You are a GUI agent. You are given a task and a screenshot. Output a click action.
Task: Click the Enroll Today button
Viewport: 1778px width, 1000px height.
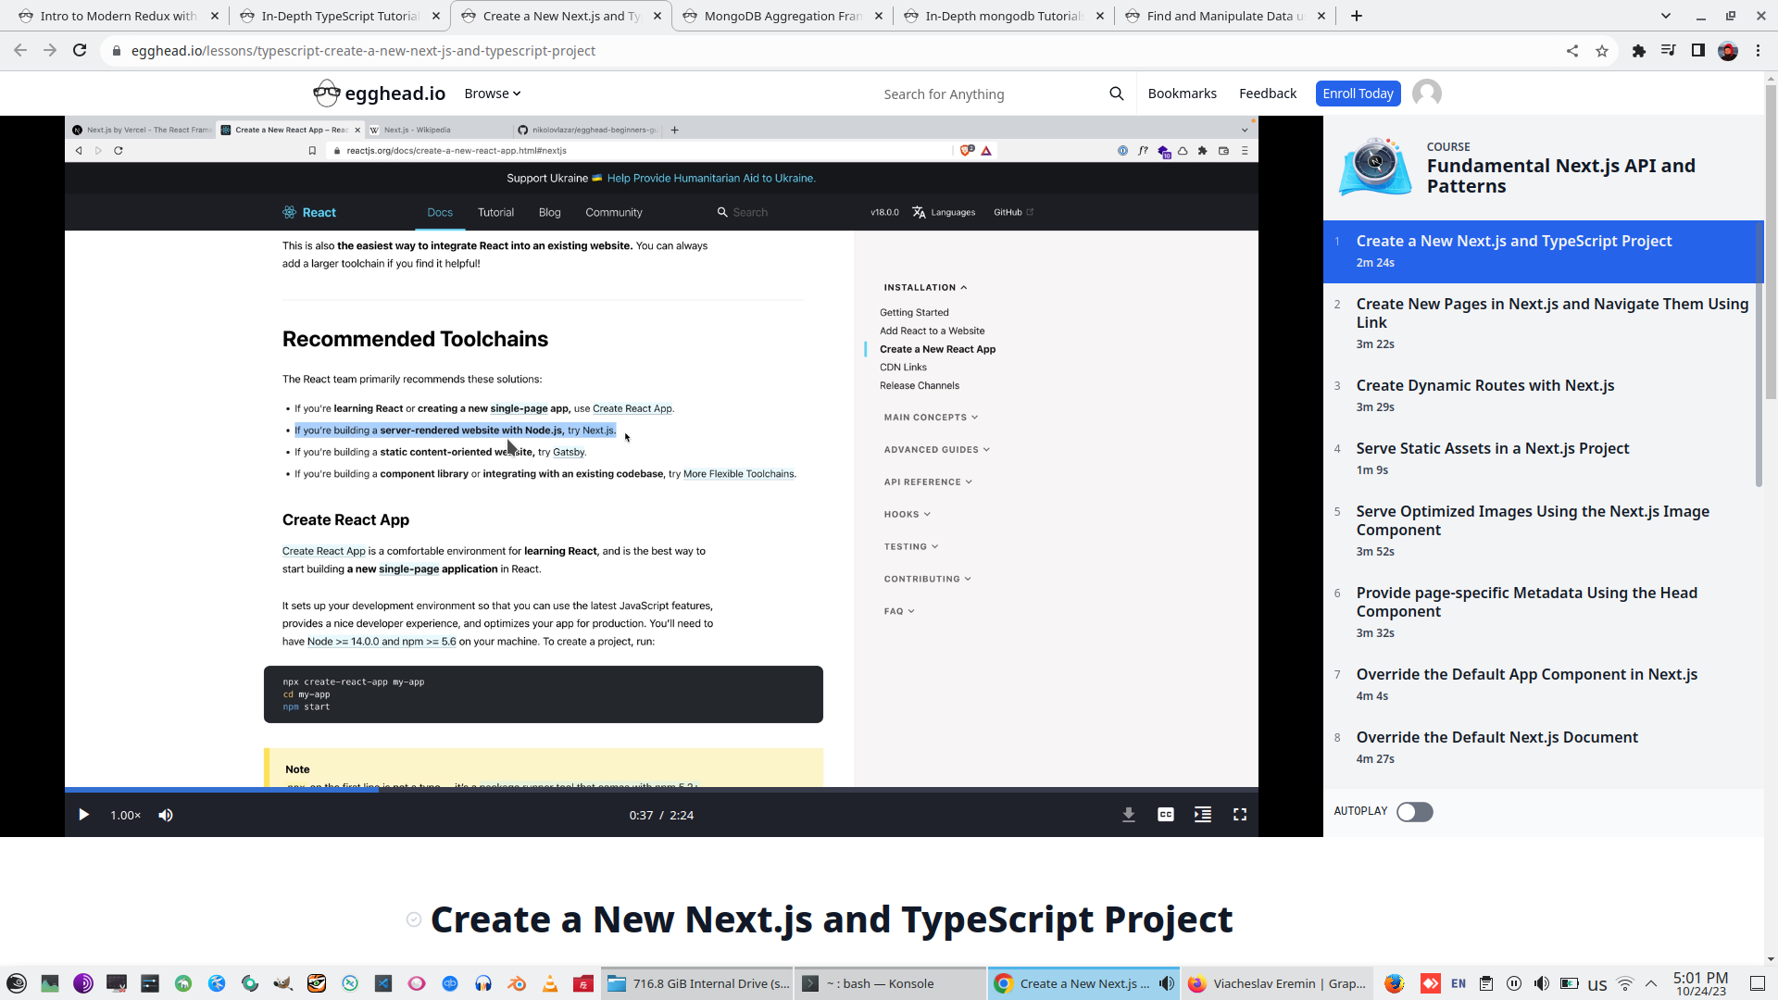tap(1358, 93)
